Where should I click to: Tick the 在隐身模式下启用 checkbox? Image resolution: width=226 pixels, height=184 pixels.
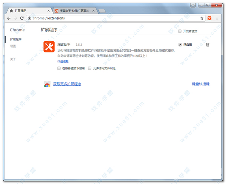(x=59, y=68)
